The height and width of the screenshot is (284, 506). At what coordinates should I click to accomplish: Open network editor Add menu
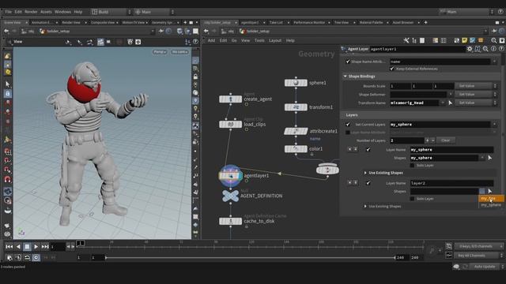point(211,40)
